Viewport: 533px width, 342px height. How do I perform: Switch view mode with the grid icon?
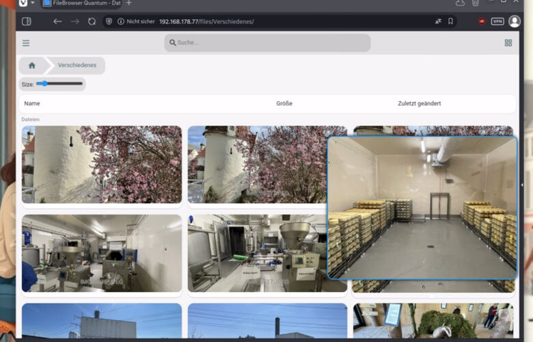[508, 43]
